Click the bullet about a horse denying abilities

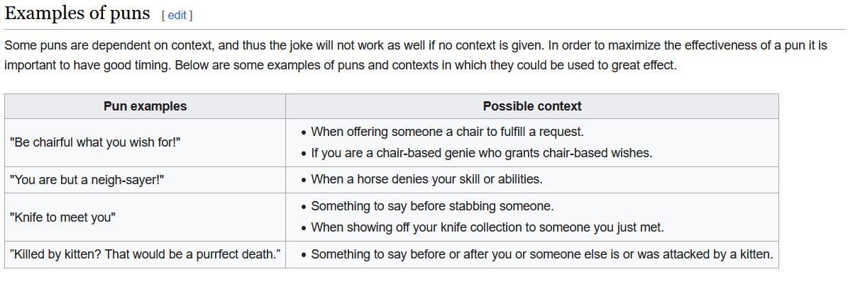pyautogui.click(x=426, y=179)
